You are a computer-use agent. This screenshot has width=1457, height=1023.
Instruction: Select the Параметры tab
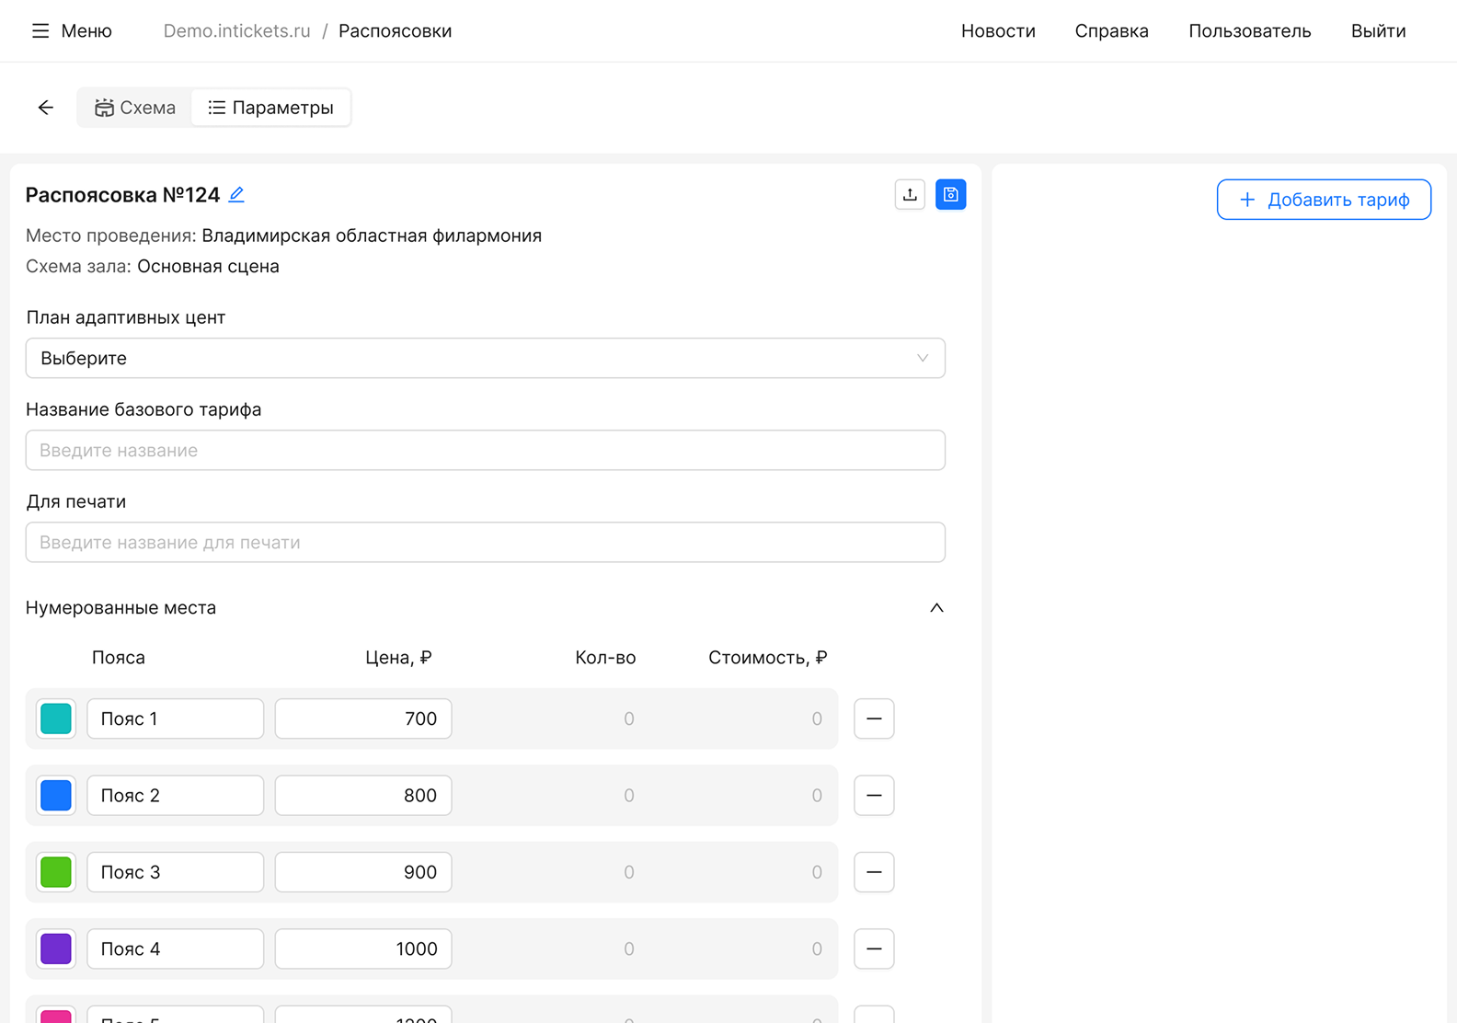tap(270, 108)
